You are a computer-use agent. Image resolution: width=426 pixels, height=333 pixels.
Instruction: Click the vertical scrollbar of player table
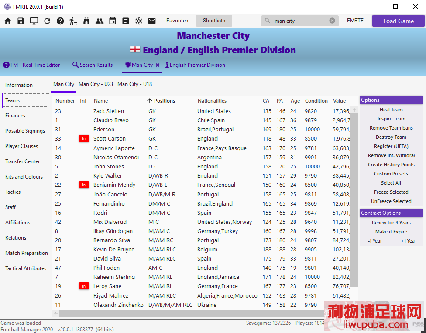click(x=354, y=200)
